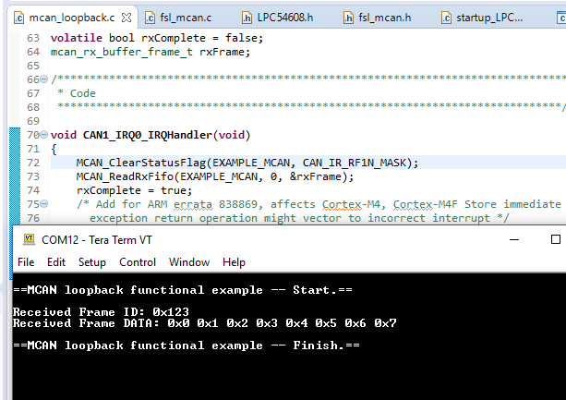This screenshot has height=400, width=566.
Task: Open the Control menu
Action: [x=138, y=262]
